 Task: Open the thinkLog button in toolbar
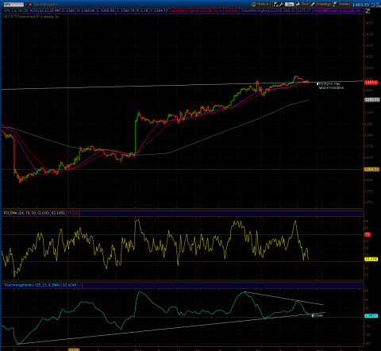[261, 4]
